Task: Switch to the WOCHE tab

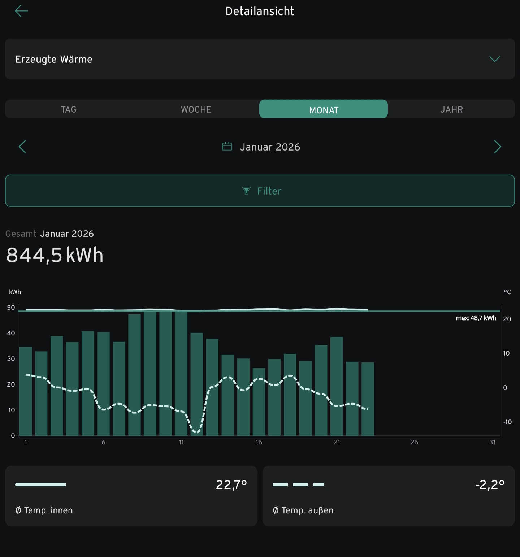Action: [196, 109]
